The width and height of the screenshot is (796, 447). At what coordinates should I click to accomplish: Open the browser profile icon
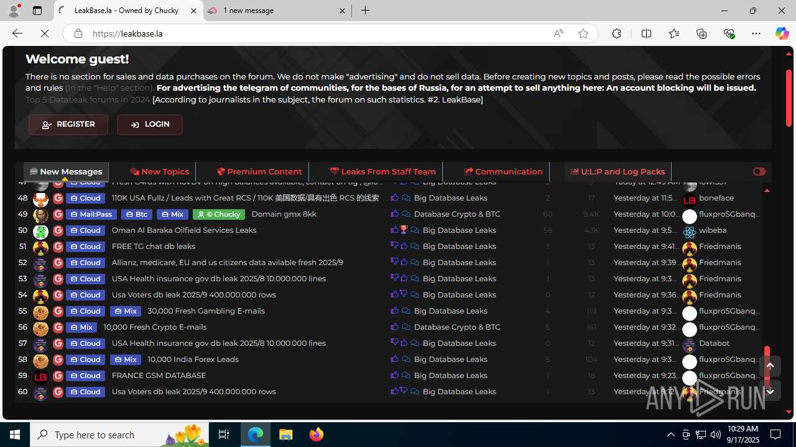14,11
